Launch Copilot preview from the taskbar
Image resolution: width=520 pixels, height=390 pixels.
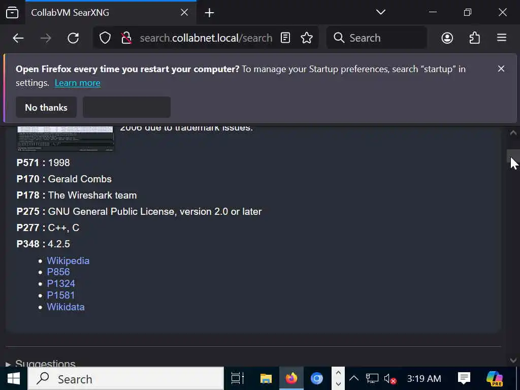click(x=495, y=378)
